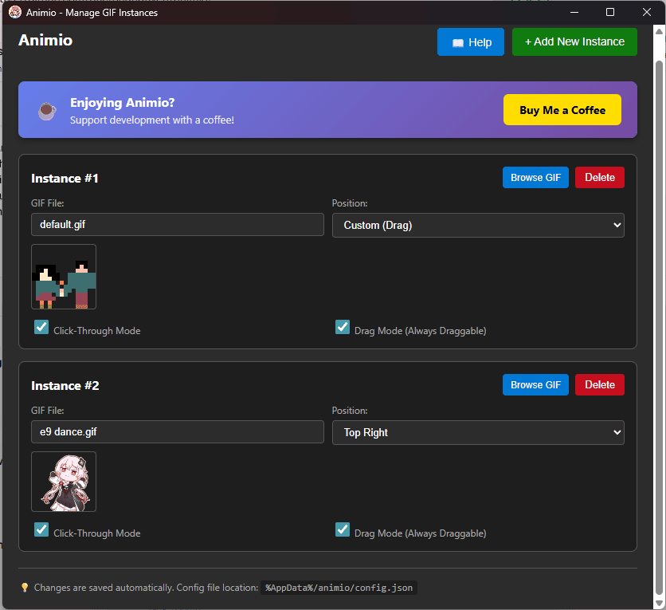Click the default.gif file name field
The width and height of the screenshot is (666, 610).
(x=178, y=226)
